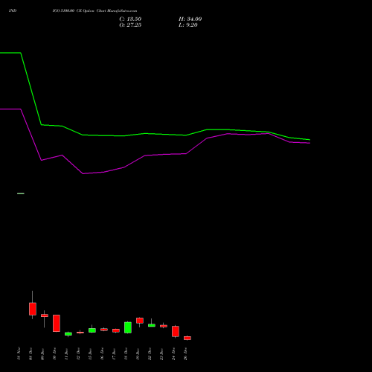Select the 22 Dec date axis label
372x372 pixels.
pyautogui.click(x=150, y=354)
